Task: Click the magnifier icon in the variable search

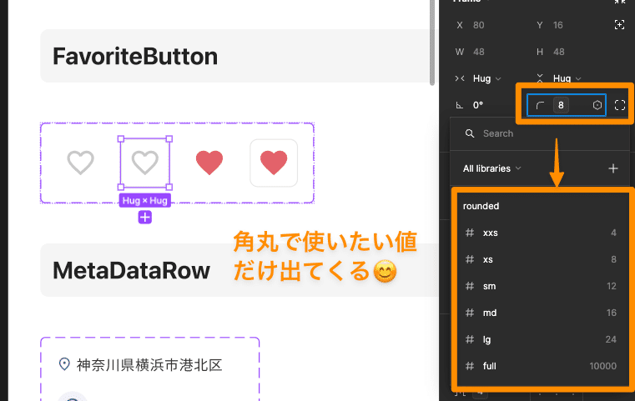Action: click(470, 133)
